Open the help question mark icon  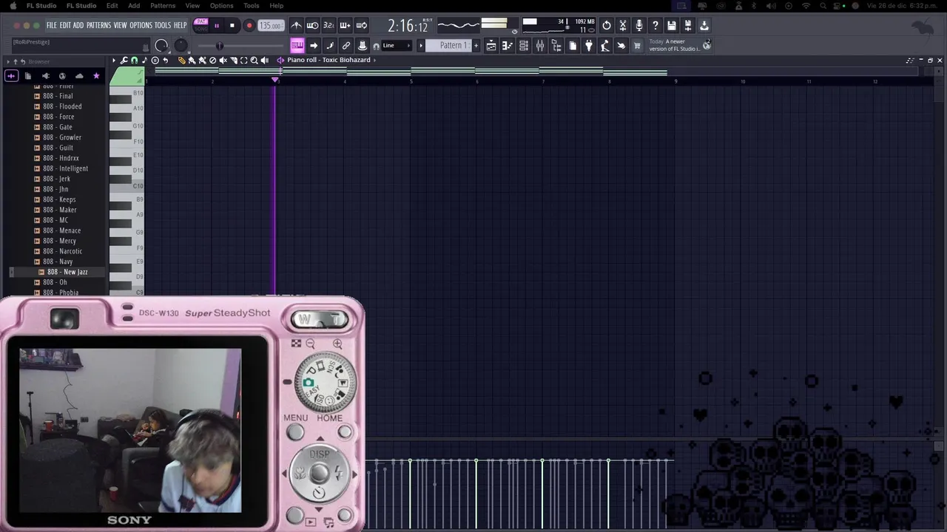[x=656, y=26]
